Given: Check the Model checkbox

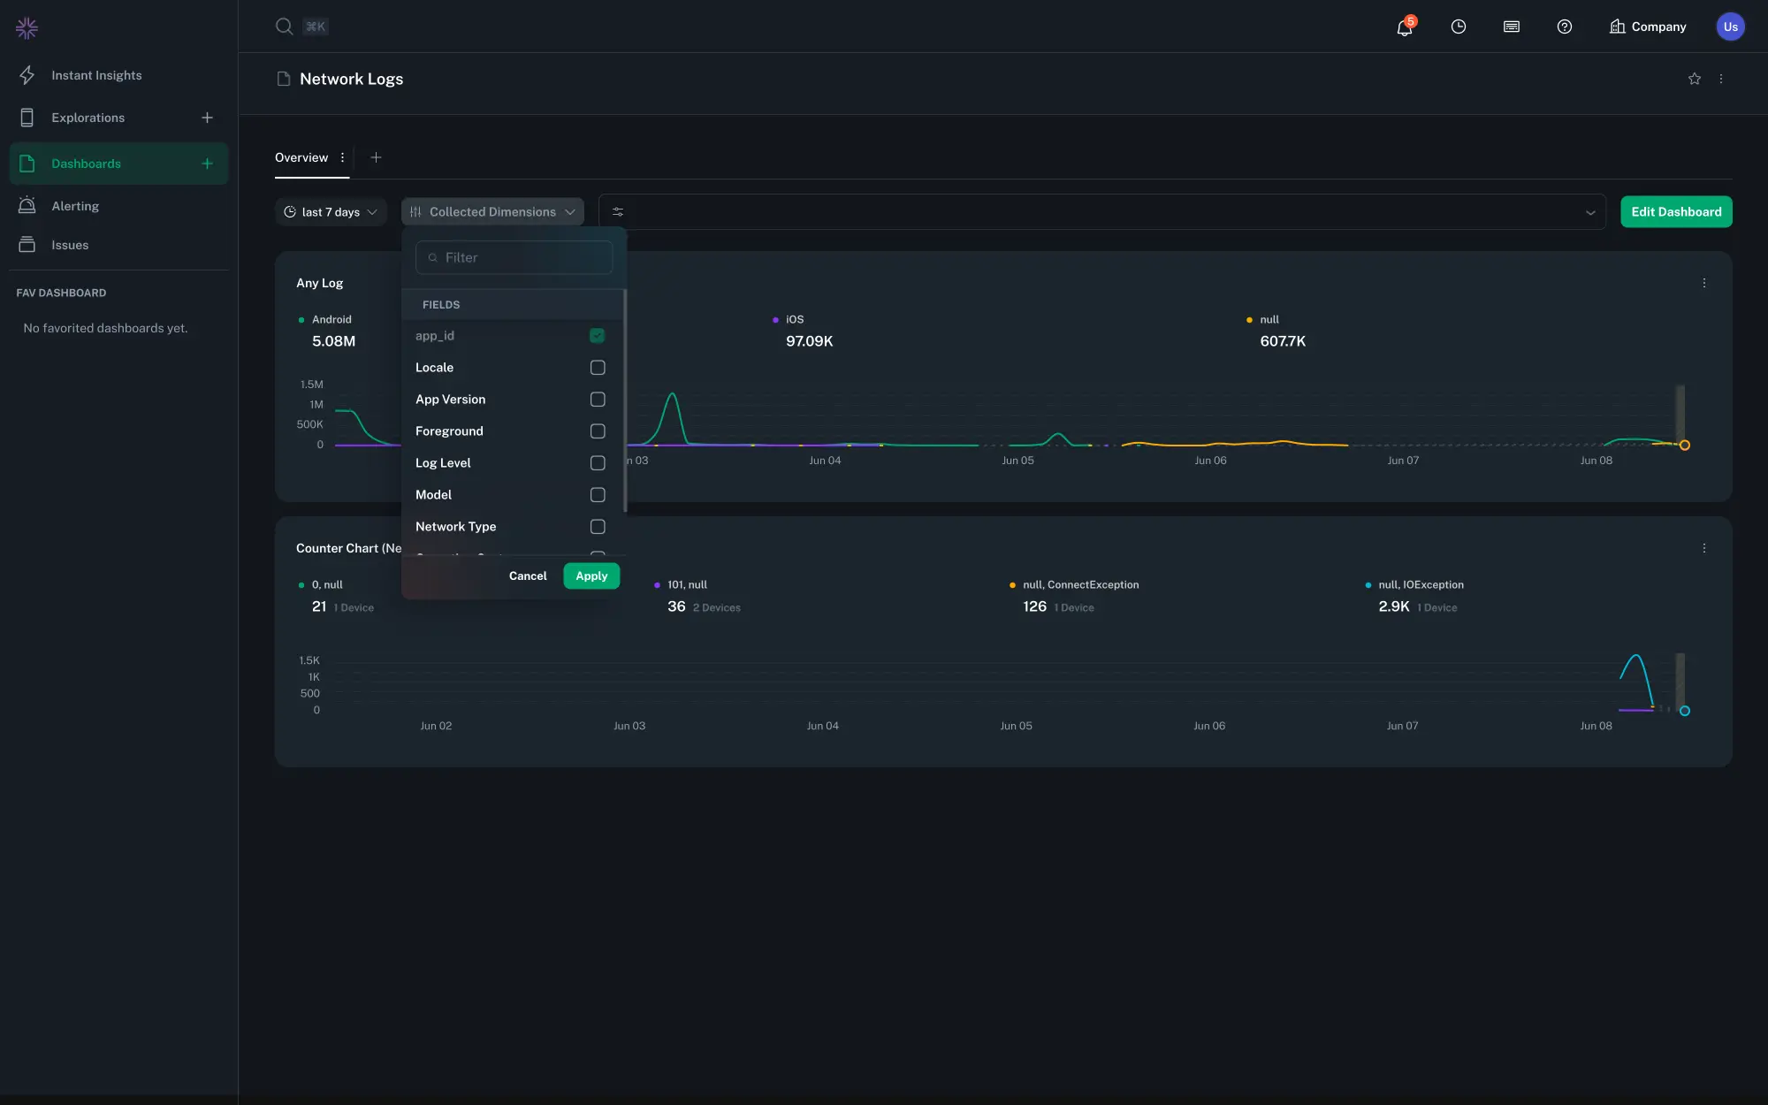Looking at the screenshot, I should click(598, 495).
